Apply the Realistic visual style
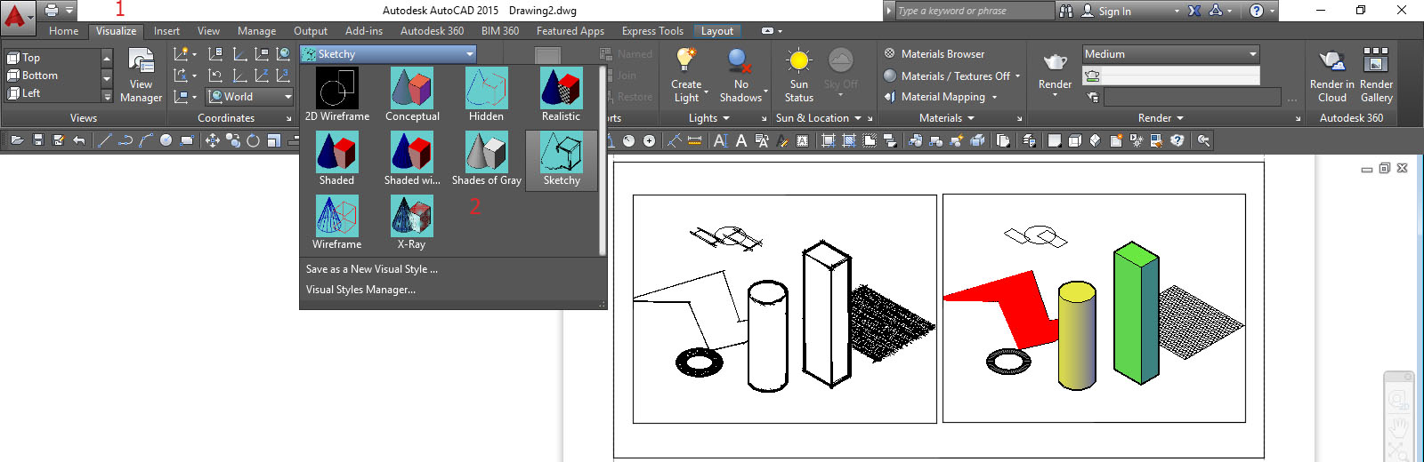 tap(561, 94)
